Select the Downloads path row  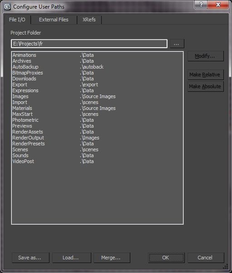(97, 79)
